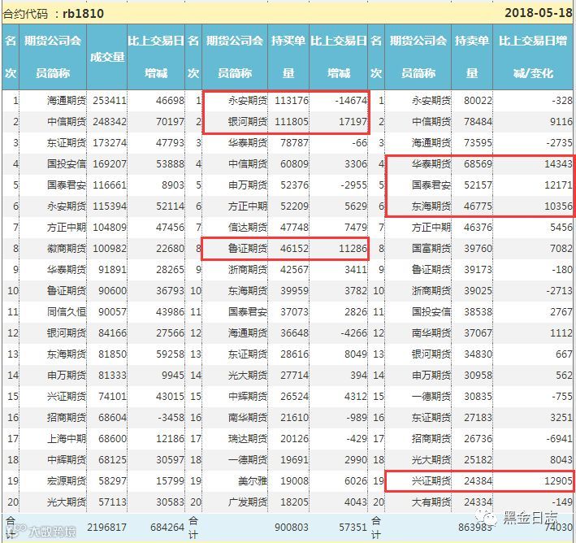Click the short change value 14343
The width and height of the screenshot is (576, 543).
pos(558,164)
